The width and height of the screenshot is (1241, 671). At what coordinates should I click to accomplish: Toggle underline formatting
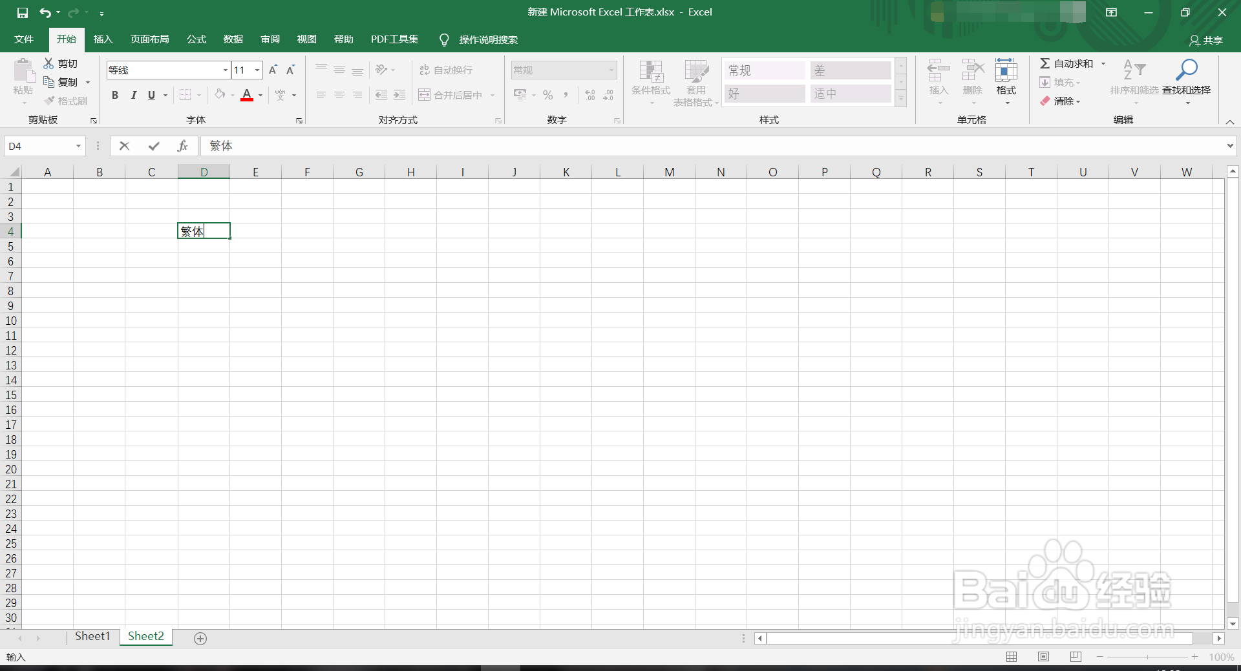click(151, 95)
